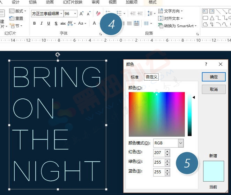
Task: Cancel the color dialog with 取消
Action: click(x=214, y=89)
